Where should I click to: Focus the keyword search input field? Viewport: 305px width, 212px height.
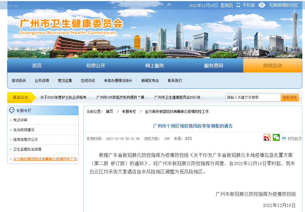coord(253,98)
